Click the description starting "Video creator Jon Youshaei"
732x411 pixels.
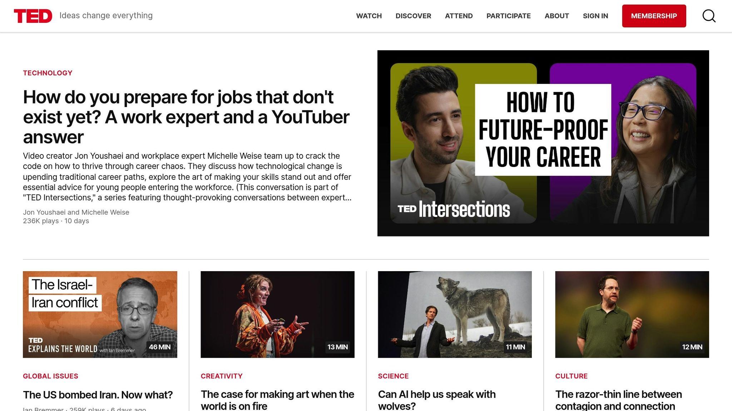coord(187,177)
